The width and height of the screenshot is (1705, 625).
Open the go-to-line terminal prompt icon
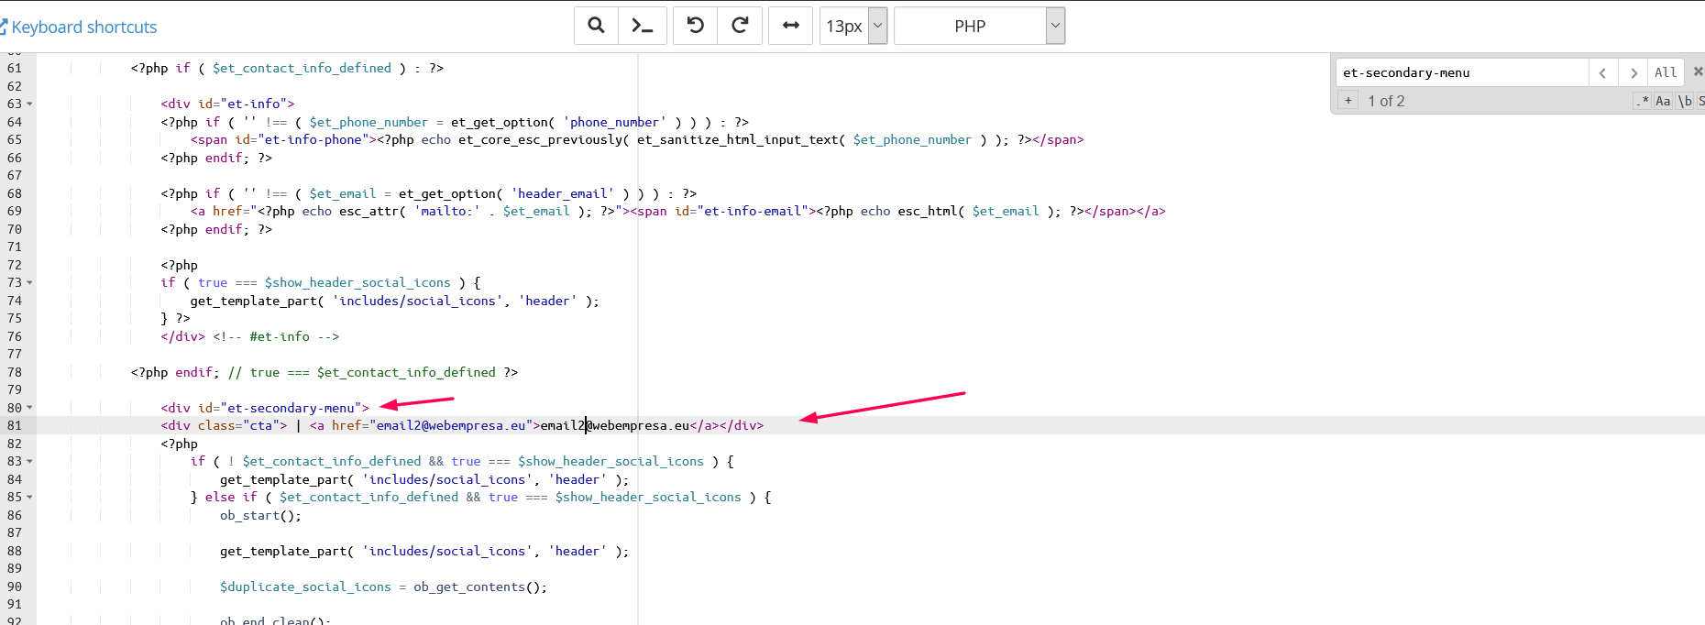[642, 26]
